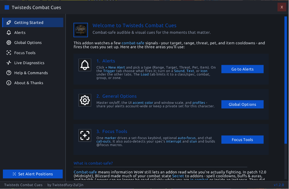Click the blue vertical scrollbar thumb
The image size is (289, 189).
(286, 80)
